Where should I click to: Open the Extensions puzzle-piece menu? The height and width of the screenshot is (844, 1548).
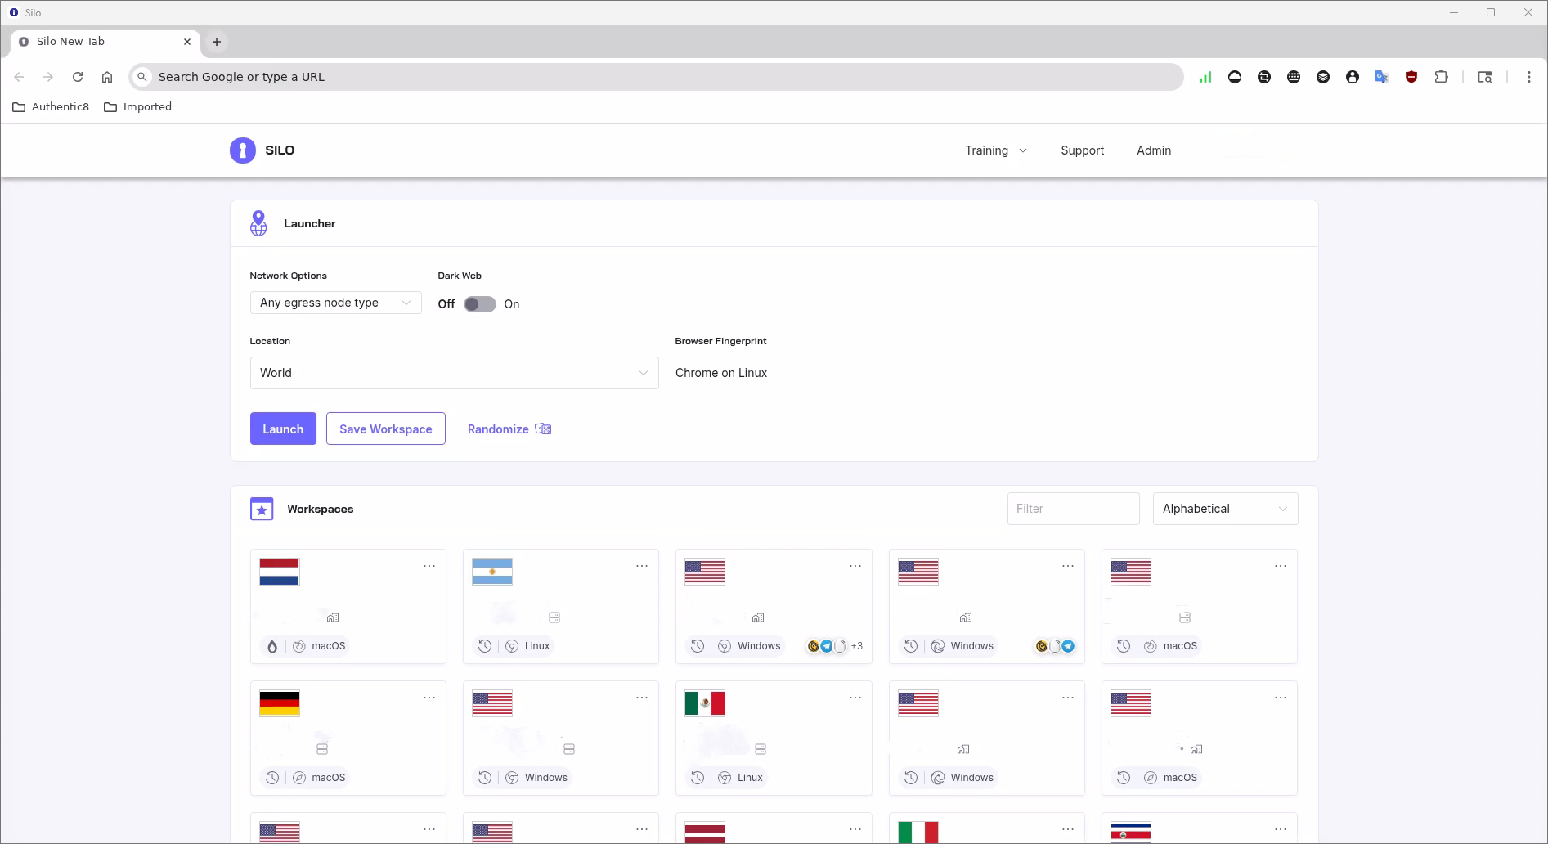(x=1441, y=77)
